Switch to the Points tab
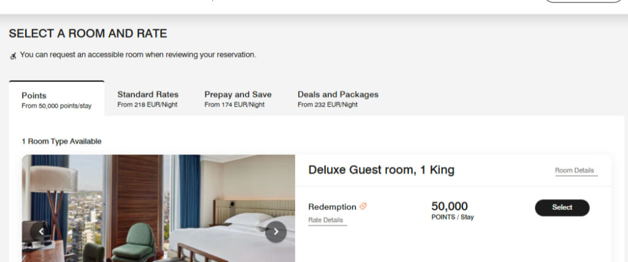 coord(56,99)
